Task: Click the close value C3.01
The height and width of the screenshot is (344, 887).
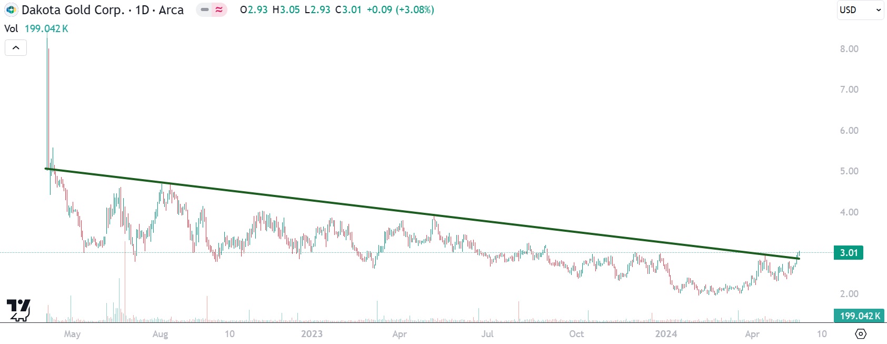Action: point(348,9)
